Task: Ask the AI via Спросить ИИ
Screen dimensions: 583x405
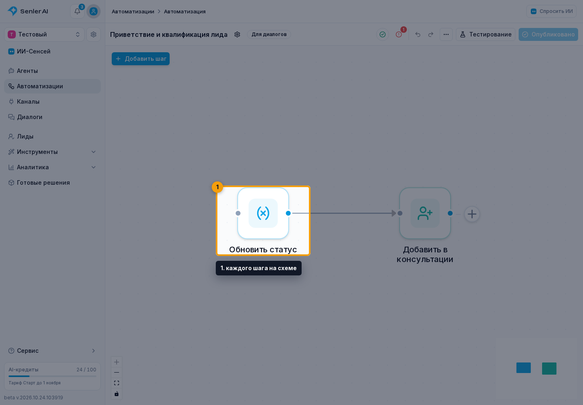Action: click(x=551, y=11)
